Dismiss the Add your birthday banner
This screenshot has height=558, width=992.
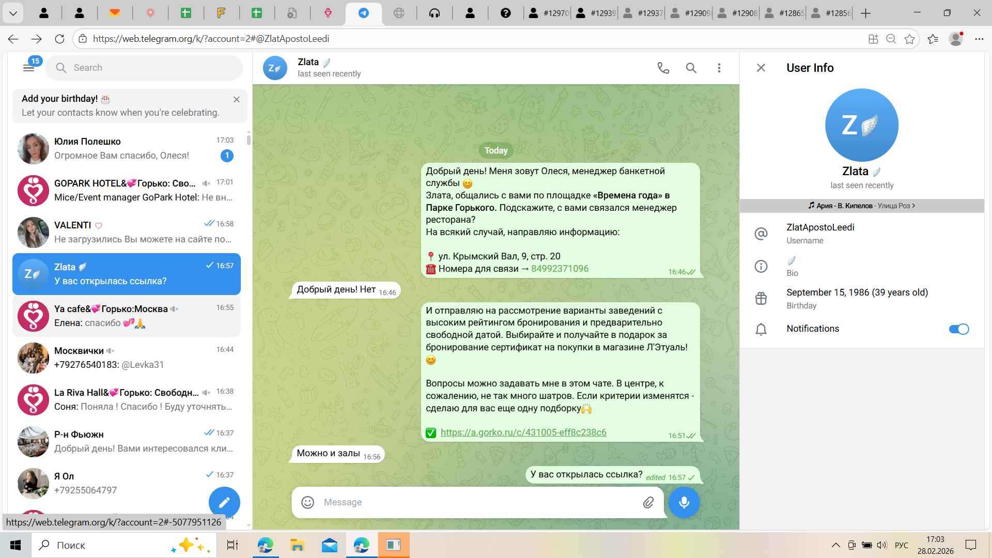click(x=236, y=99)
